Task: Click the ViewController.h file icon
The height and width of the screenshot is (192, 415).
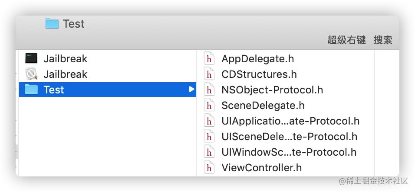Action: [x=210, y=167]
